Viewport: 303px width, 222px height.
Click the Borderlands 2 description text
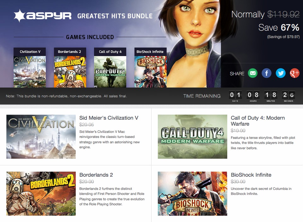pos(112,196)
